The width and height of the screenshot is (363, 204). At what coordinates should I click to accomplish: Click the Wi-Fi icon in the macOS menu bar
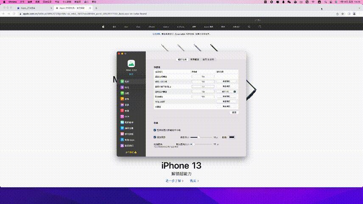pos(313,2)
